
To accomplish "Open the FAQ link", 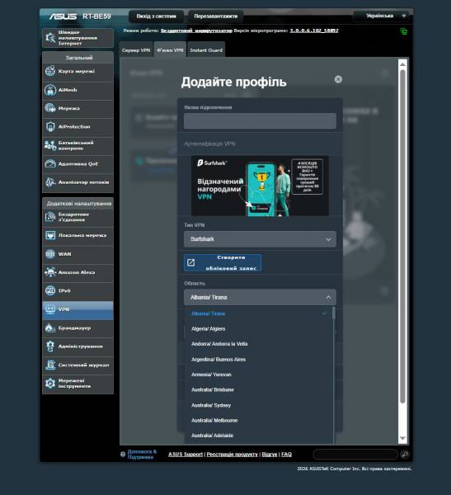I will coord(286,455).
